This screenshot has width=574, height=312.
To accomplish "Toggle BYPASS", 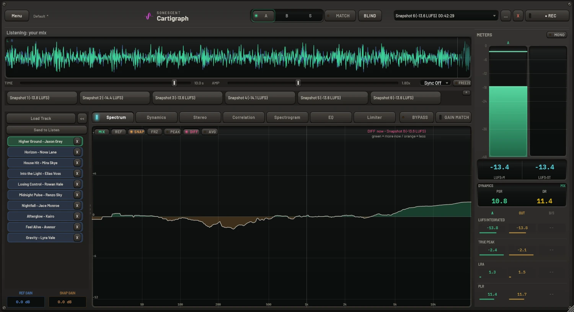I will pos(417,117).
